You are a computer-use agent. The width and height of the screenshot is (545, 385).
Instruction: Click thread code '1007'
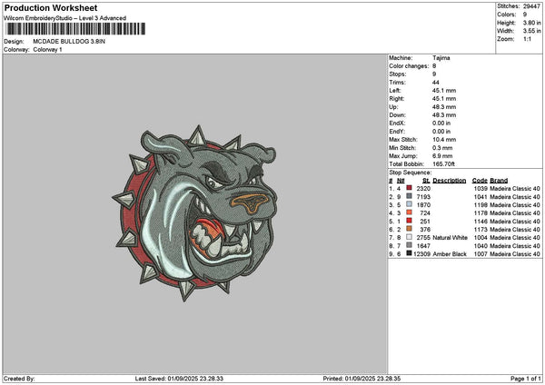481,254
